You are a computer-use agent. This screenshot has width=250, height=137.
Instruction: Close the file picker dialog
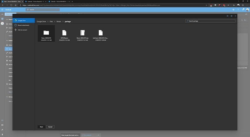235,16
